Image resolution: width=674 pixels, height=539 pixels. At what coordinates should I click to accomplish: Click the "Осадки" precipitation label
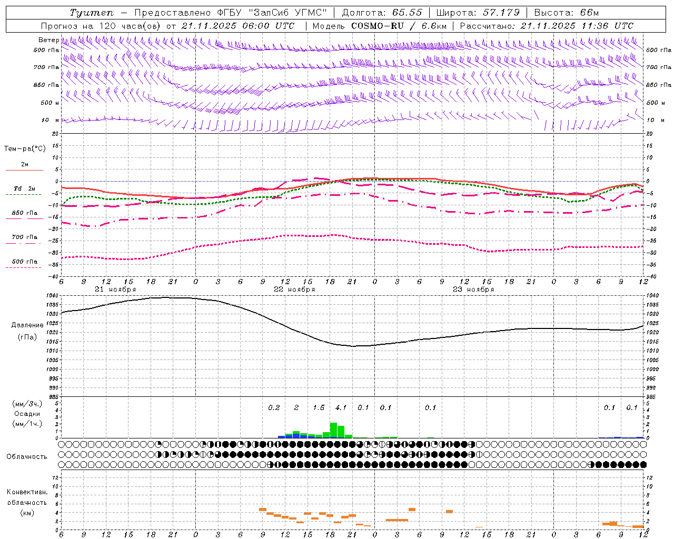pyautogui.click(x=27, y=414)
